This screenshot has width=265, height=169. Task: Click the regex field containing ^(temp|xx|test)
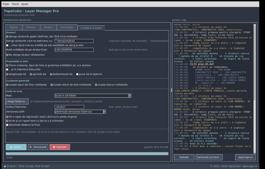pyautogui.click(x=74, y=41)
